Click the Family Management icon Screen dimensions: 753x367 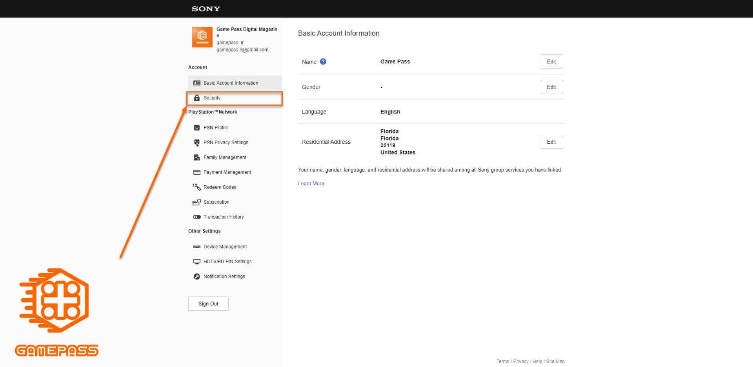(x=197, y=157)
